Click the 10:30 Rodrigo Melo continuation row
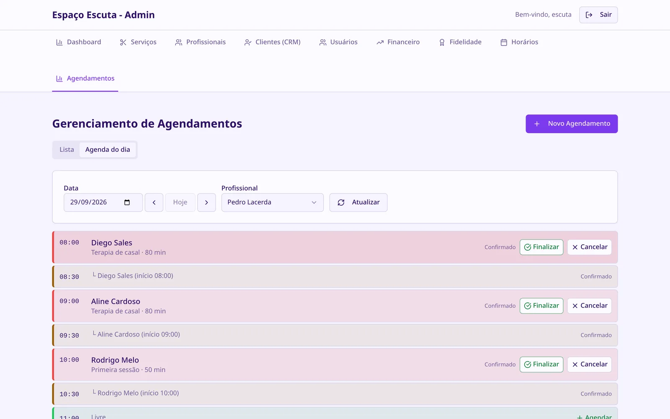The width and height of the screenshot is (670, 419). [335, 394]
